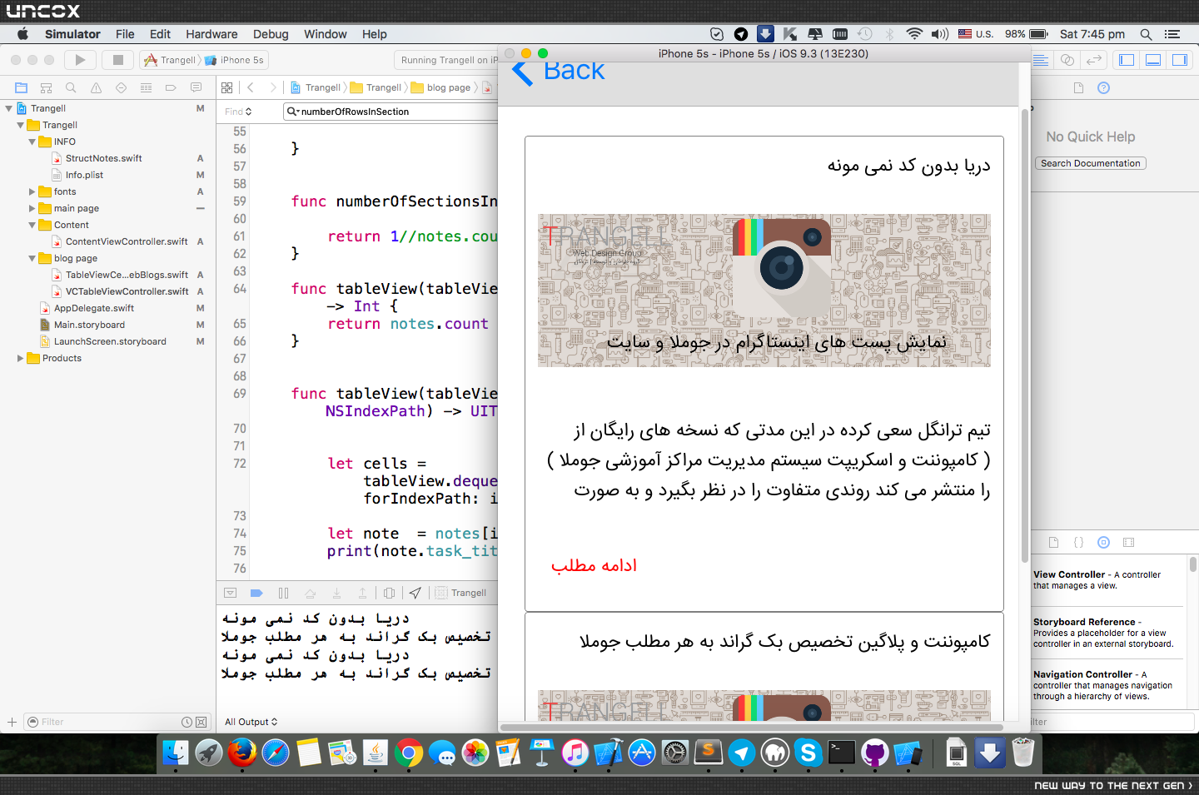The width and height of the screenshot is (1199, 795).
Task: Open the debug navigator icon
Action: coord(146,87)
